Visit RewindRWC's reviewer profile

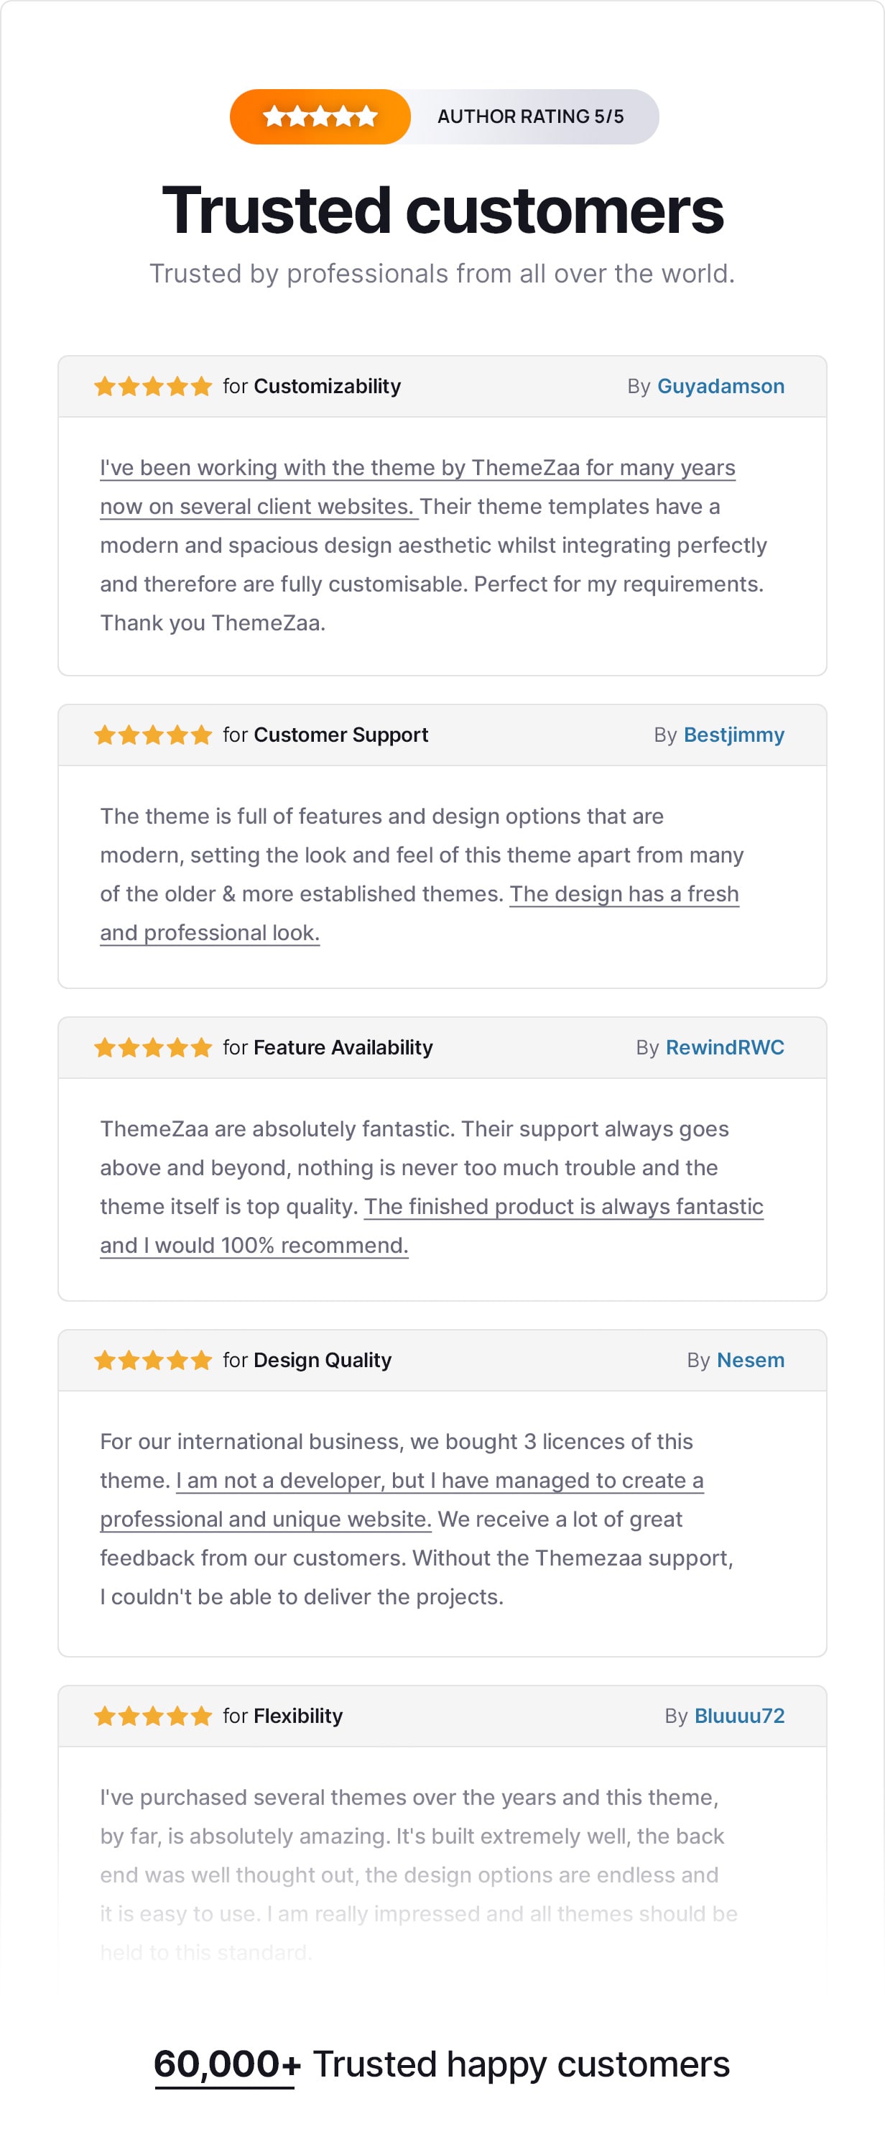724,1048
